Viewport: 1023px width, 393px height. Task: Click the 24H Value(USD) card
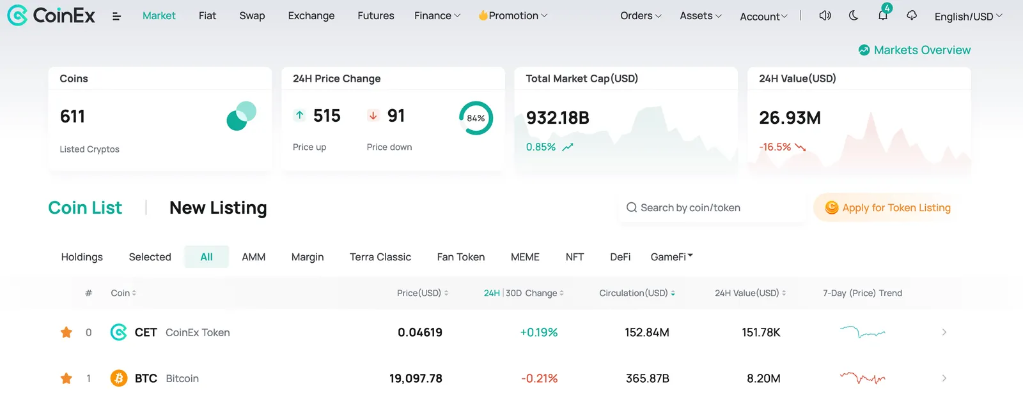point(859,121)
